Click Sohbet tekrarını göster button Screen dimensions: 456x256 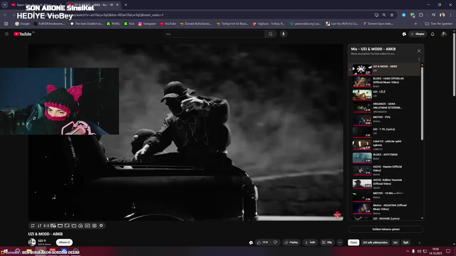point(386,229)
